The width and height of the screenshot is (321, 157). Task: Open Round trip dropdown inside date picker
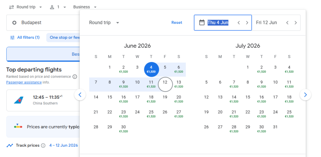(x=104, y=23)
